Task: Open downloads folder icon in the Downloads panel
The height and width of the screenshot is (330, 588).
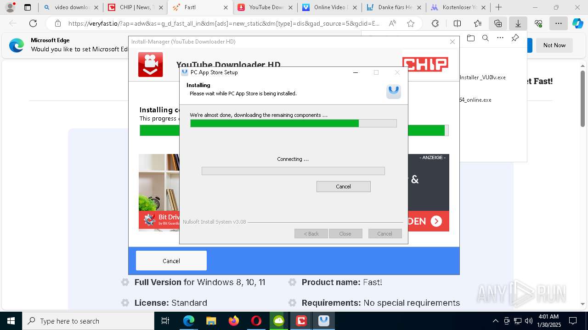Action: coord(470,38)
